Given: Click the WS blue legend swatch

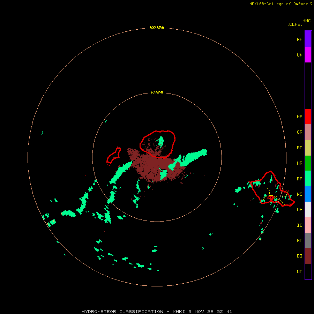Looking at the screenshot, I should [x=308, y=194].
